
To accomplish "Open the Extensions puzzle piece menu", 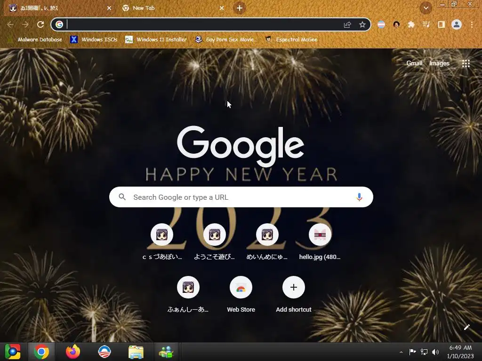I will tap(411, 24).
